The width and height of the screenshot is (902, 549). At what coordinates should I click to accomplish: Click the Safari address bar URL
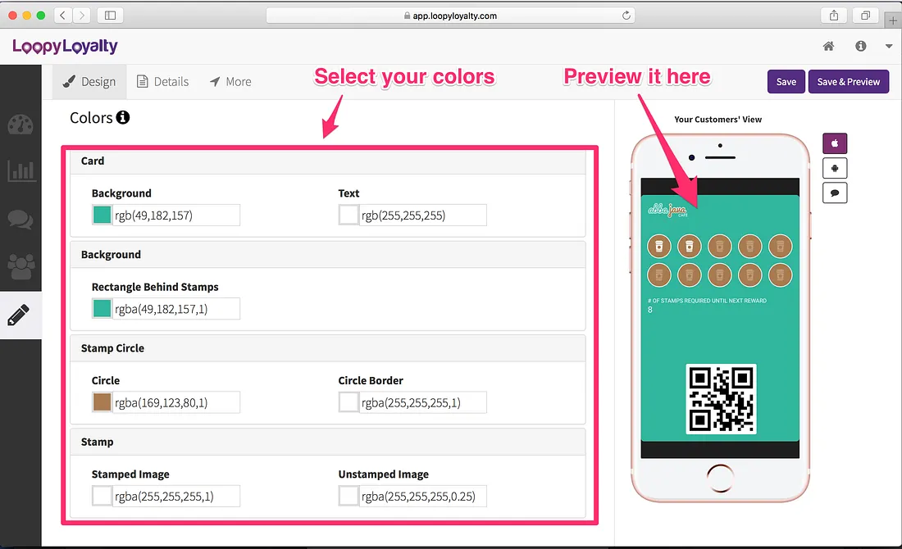pyautogui.click(x=450, y=16)
